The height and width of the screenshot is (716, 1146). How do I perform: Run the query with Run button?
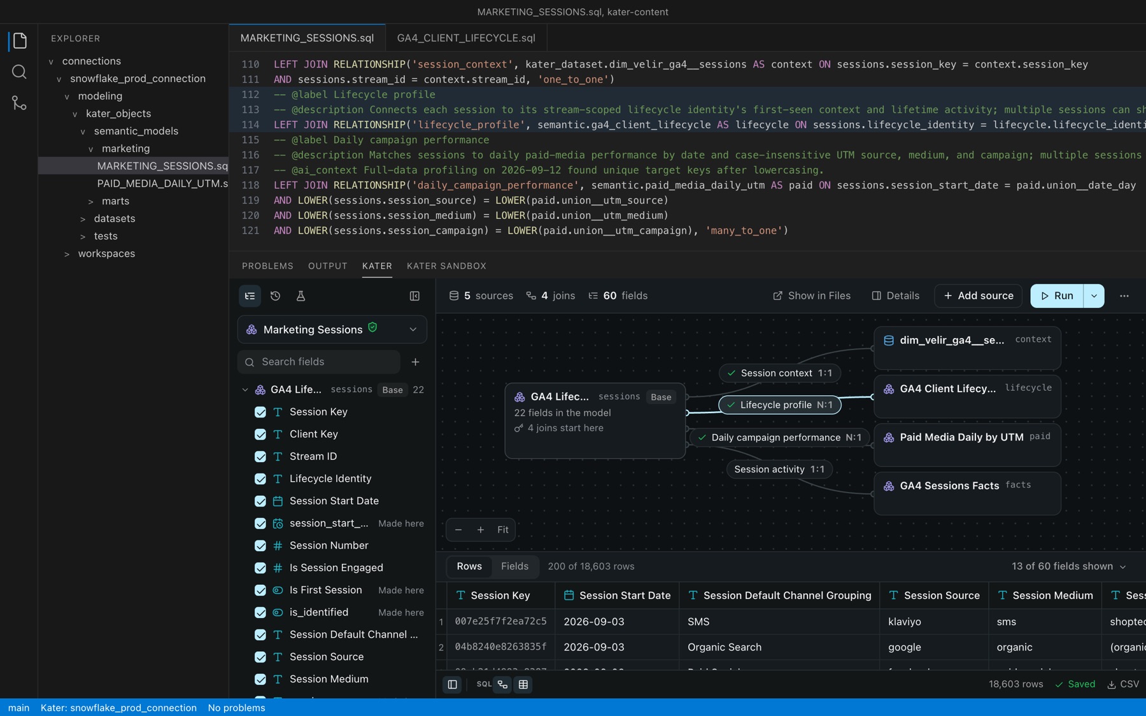(1057, 296)
